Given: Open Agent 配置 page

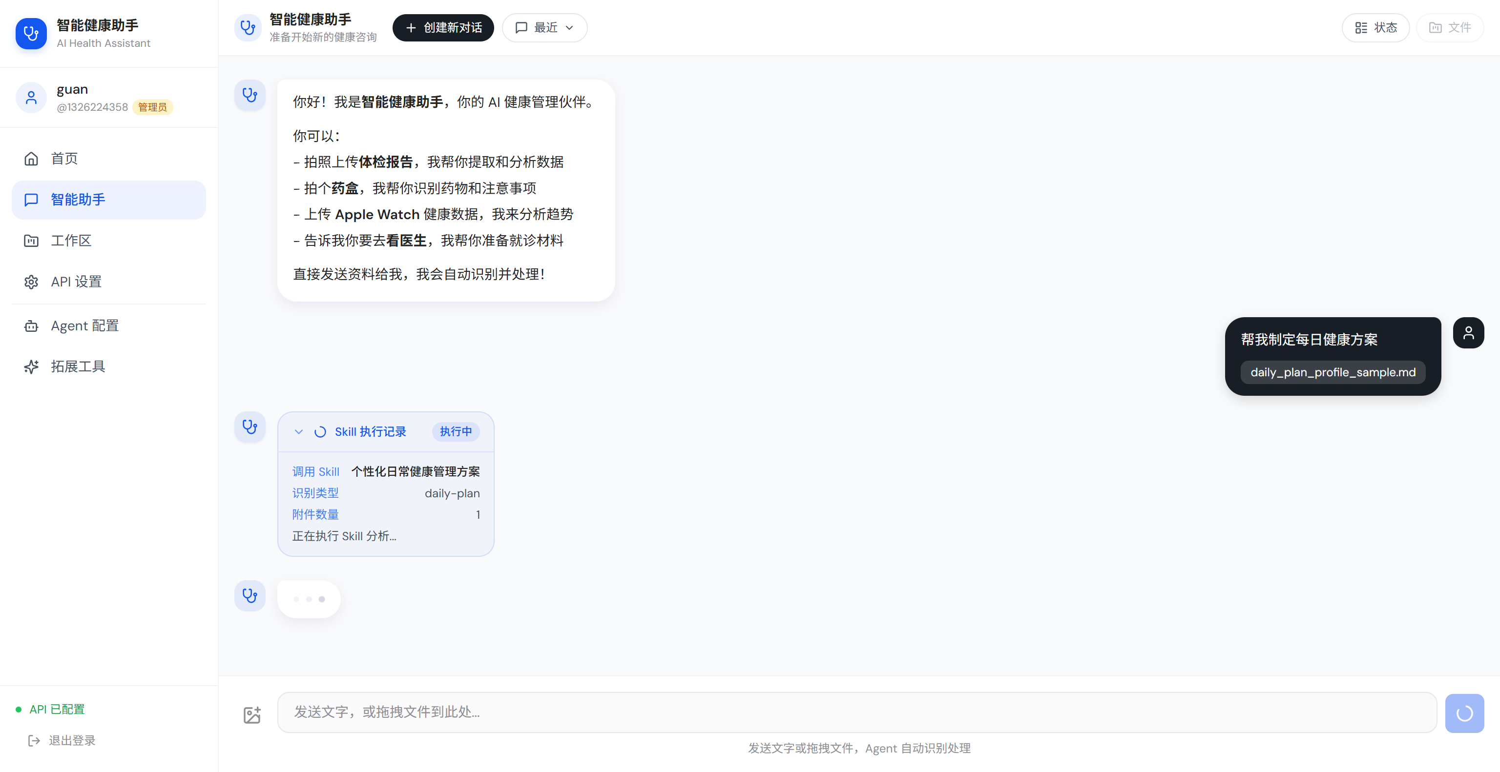Looking at the screenshot, I should 109,326.
